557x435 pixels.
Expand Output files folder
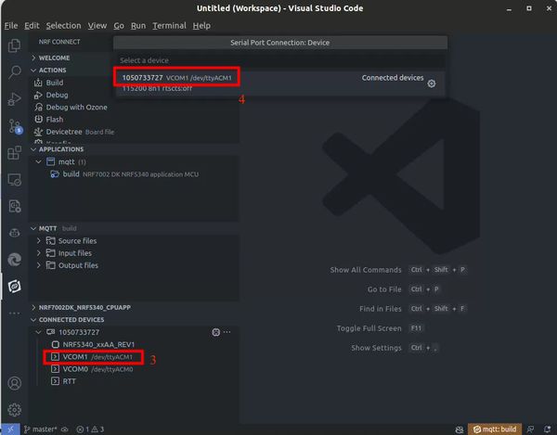point(39,265)
